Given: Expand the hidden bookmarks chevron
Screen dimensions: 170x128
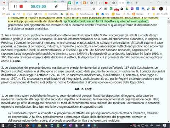Looking at the screenshot, I should tap(148, 14).
